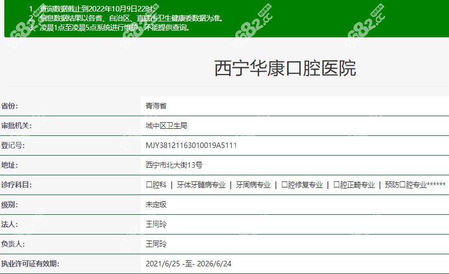Viewport: 449px width, 274px height.
Task: Select the 负责人 label
Action: [13, 244]
